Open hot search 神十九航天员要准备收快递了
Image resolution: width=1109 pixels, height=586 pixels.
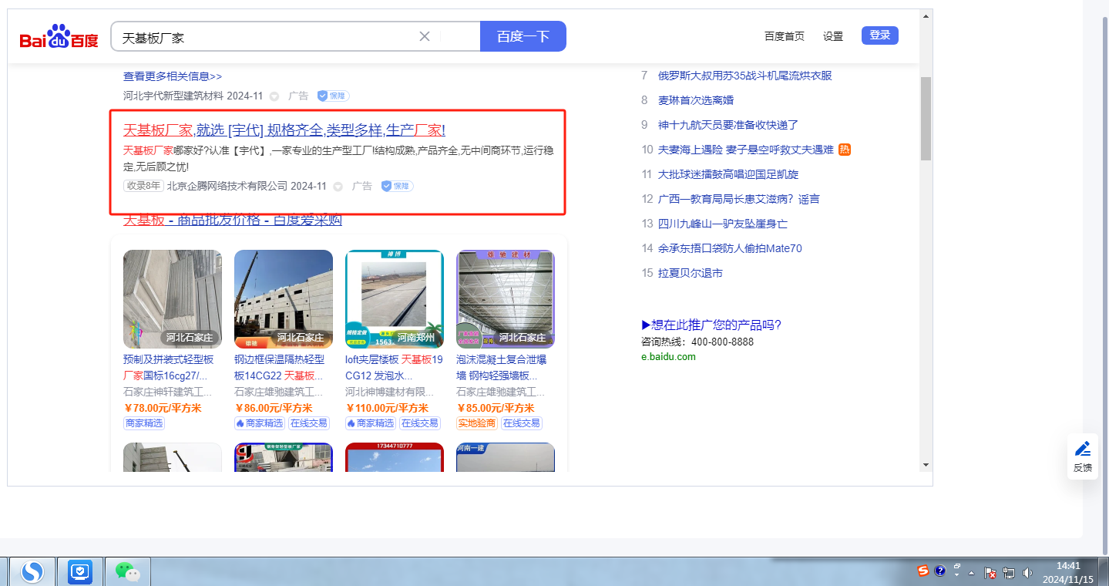[x=728, y=125]
